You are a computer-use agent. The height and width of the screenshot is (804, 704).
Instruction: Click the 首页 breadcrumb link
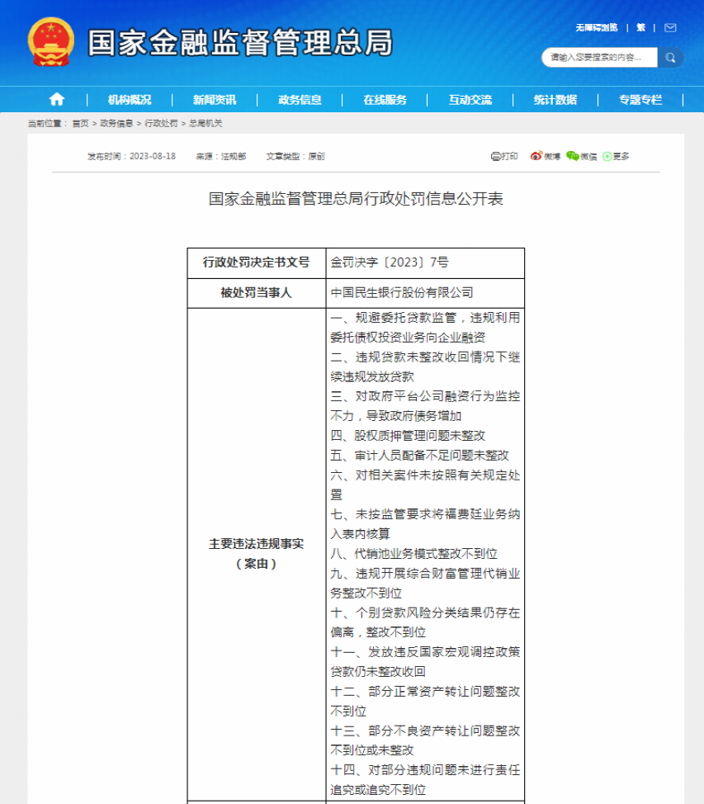click(x=81, y=123)
